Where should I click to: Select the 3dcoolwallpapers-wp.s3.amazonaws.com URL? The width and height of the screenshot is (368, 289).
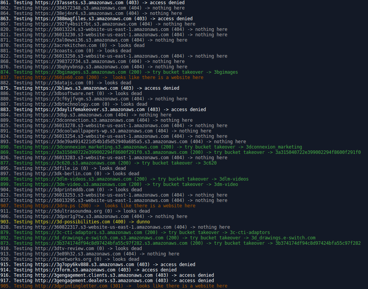click(94, 131)
